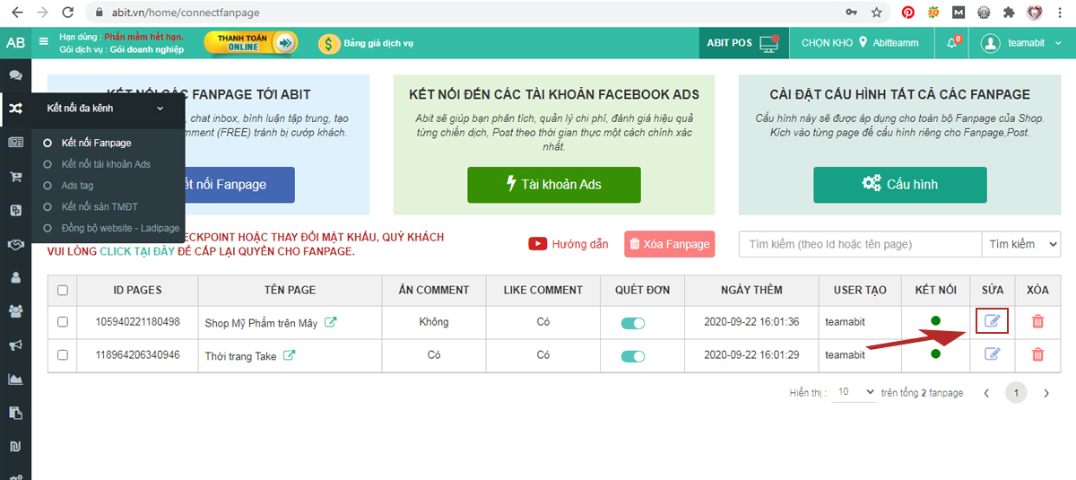
Task: Open the copy documents sidebar icon
Action: tap(15, 413)
